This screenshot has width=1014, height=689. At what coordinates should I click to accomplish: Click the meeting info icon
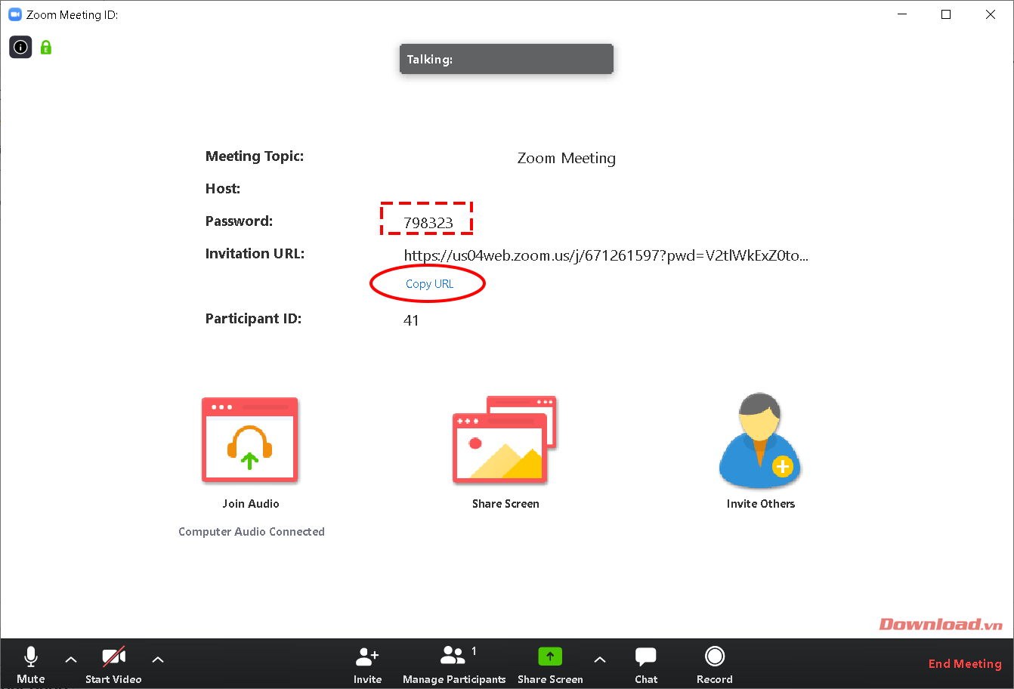tap(20, 48)
